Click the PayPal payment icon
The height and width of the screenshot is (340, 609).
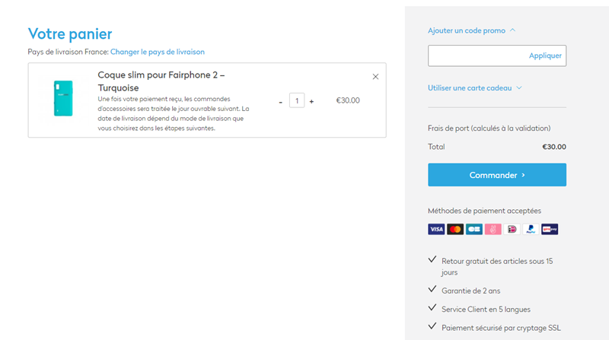coord(531,229)
